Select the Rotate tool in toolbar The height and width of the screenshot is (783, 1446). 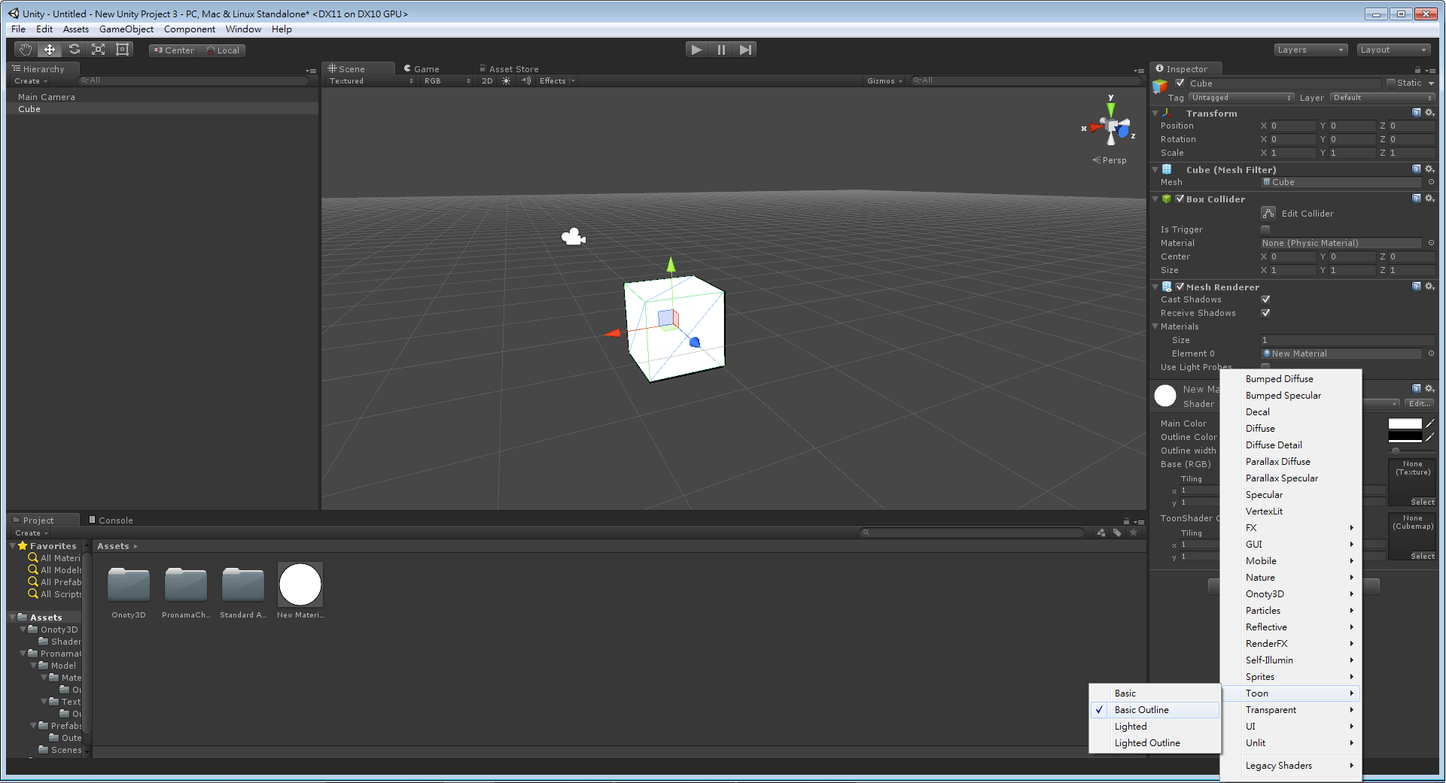[x=74, y=50]
